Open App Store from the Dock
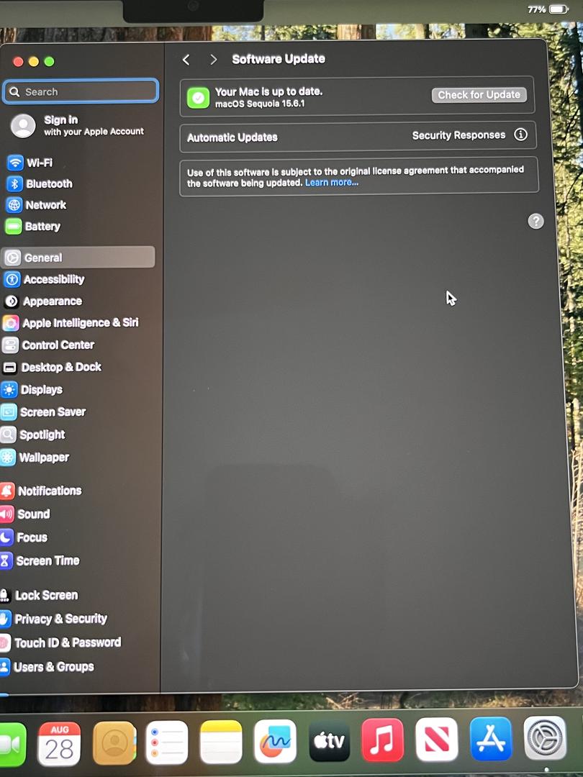The width and height of the screenshot is (583, 777). coord(491,738)
